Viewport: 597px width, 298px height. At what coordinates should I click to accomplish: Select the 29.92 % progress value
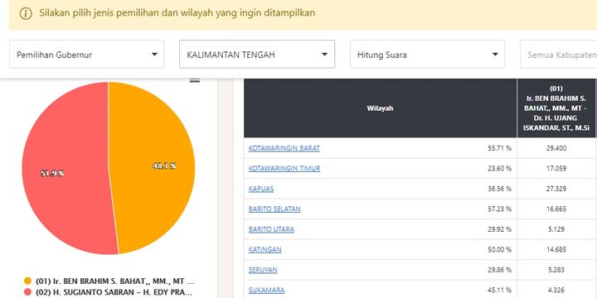(x=499, y=229)
